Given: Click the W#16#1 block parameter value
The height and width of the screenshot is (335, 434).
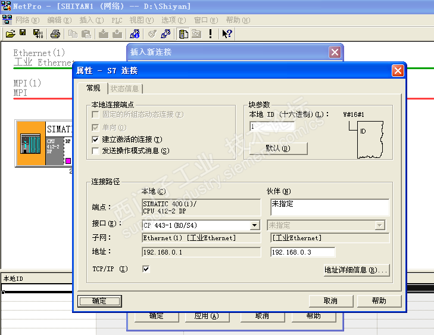Looking at the screenshot, I should coord(354,114).
